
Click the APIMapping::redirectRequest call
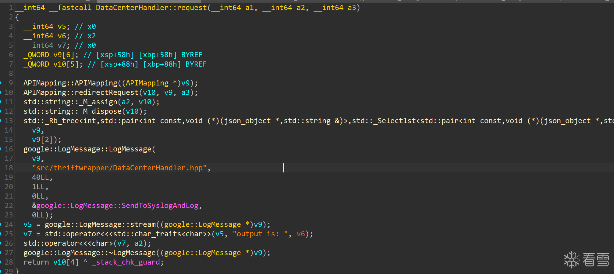pos(81,92)
